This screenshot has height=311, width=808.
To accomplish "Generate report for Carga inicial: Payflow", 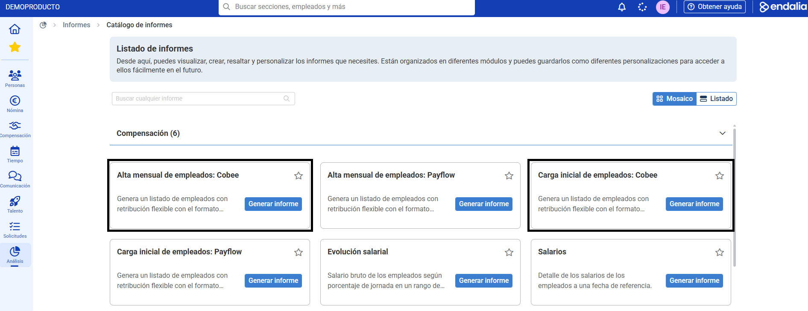I will tap(273, 281).
